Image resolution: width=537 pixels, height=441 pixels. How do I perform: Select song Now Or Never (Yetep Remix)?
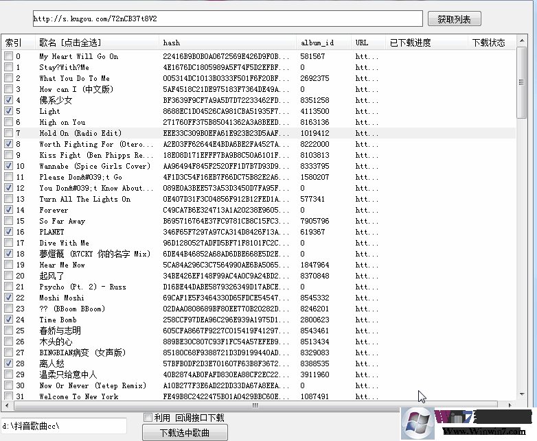click(x=93, y=385)
